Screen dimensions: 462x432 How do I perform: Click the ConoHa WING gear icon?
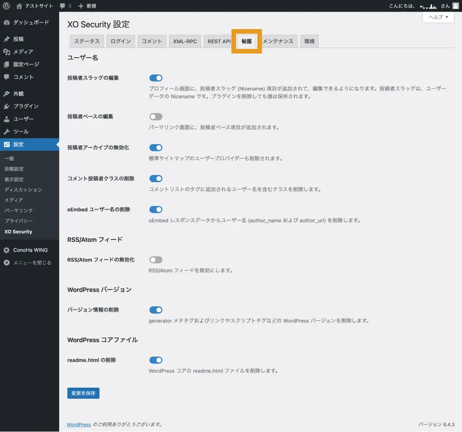(x=6, y=250)
